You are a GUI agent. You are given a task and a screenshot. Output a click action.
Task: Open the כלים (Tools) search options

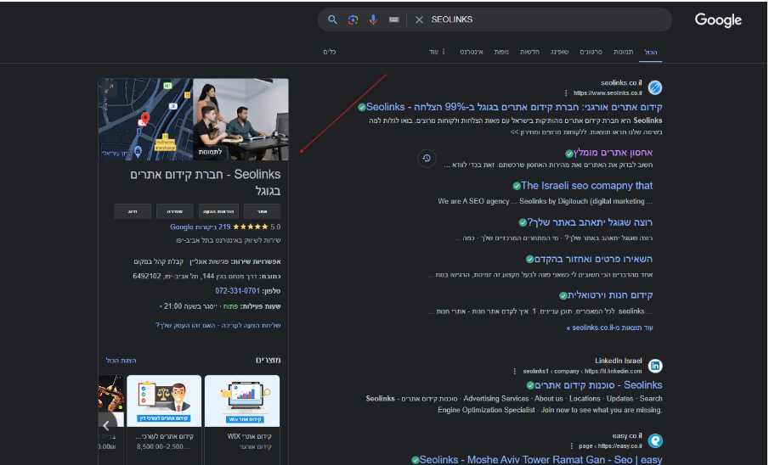(x=330, y=52)
